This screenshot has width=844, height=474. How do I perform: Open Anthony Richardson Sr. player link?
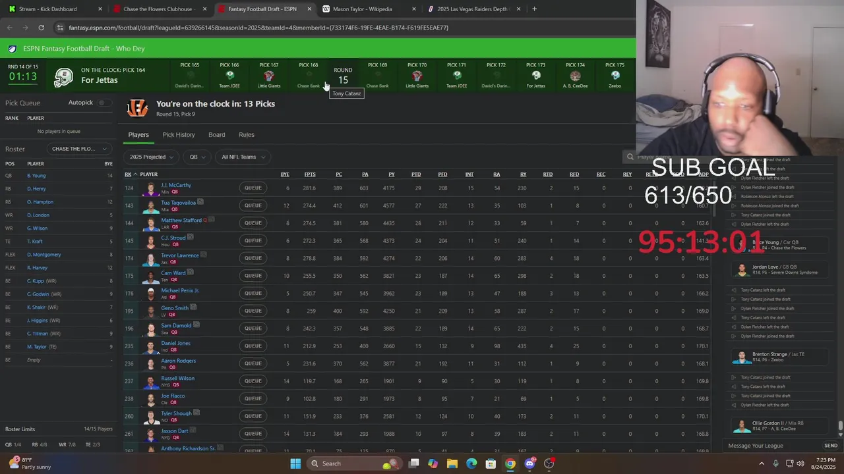point(189,448)
